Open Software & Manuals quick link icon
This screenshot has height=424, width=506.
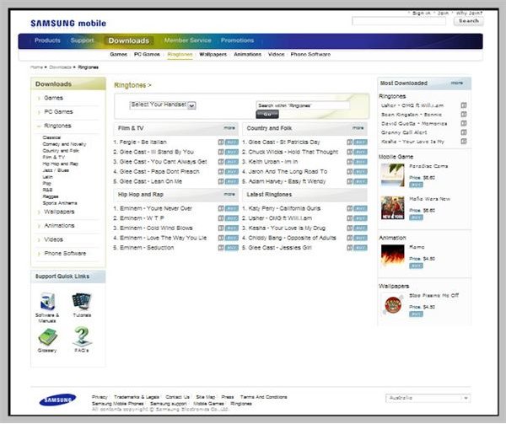(47, 301)
